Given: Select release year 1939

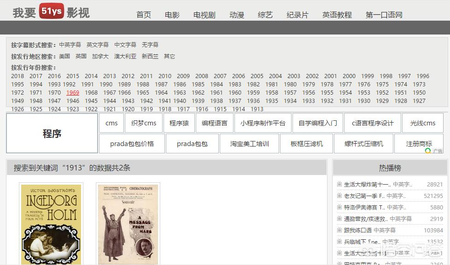Looking at the screenshot, I should click(x=198, y=101).
